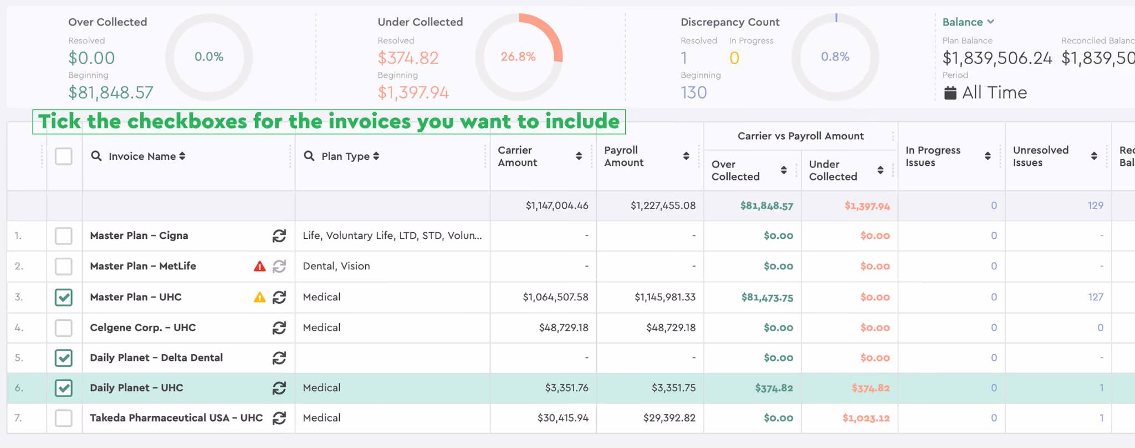
Task: Sort the Over Collected column
Action: 784,170
